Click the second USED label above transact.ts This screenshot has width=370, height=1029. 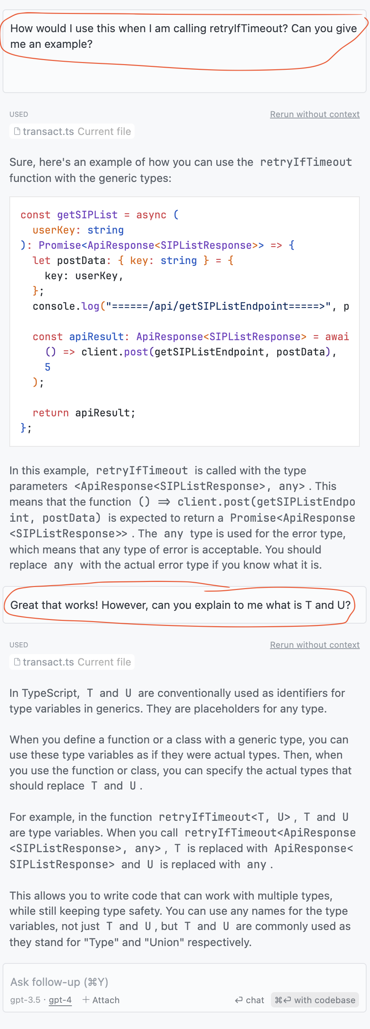(19, 645)
